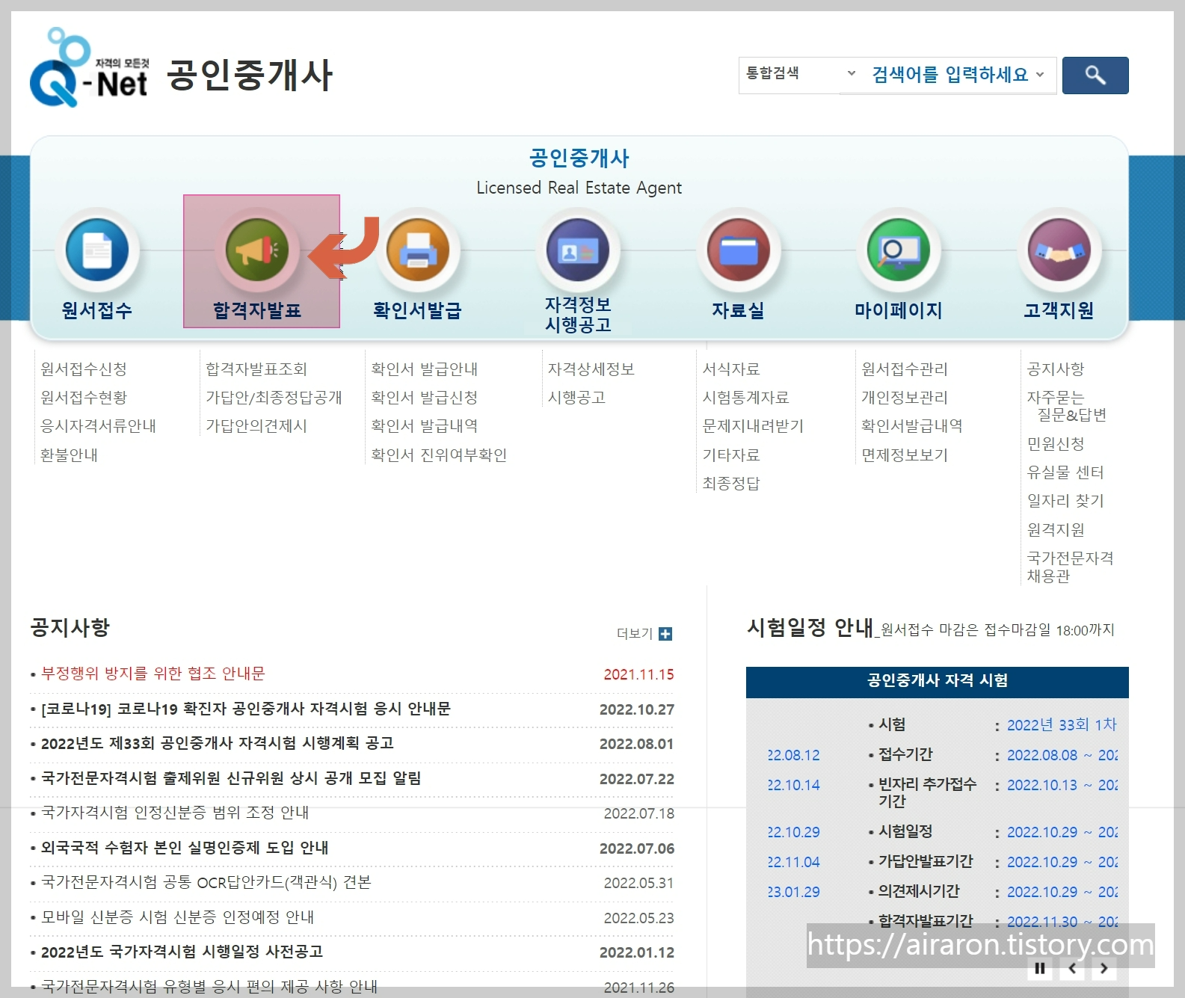Image resolution: width=1185 pixels, height=998 pixels.
Task: Open 가답안/최종정답공개 link
Action: coord(274,397)
